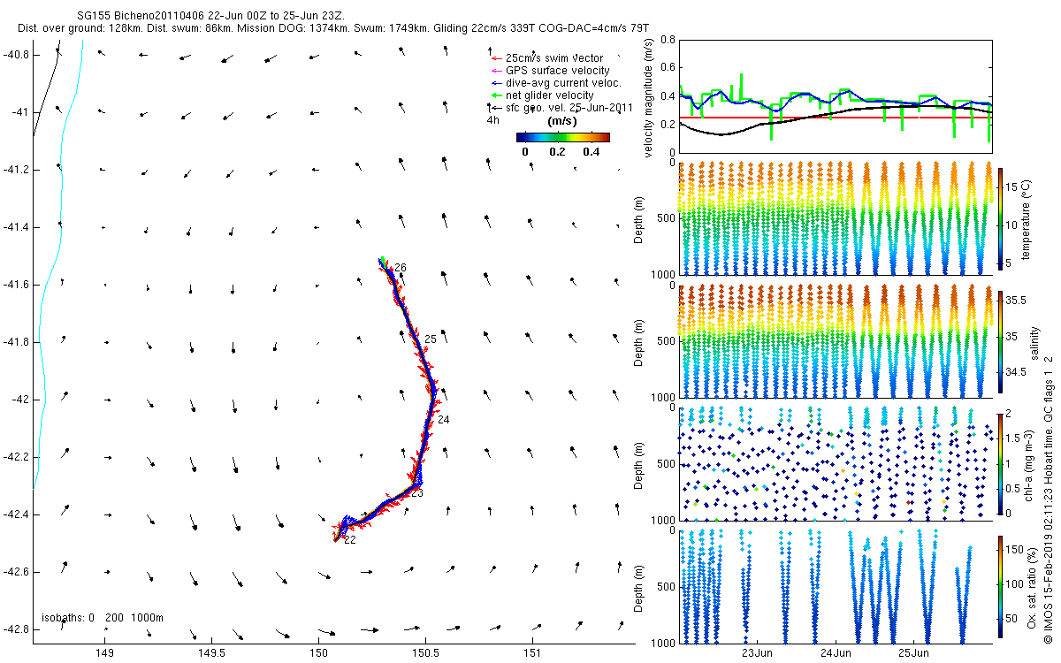Click the salinity colorbar
Screen dimensions: 1061x663
(1001, 341)
